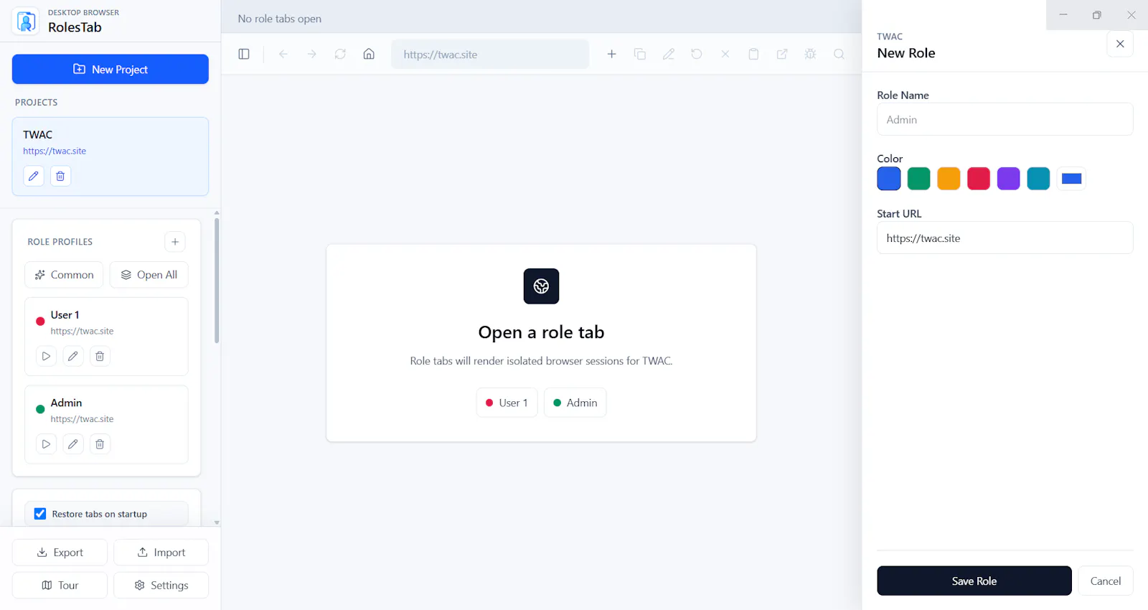
Task: Minimize the application window
Action: click(1063, 15)
